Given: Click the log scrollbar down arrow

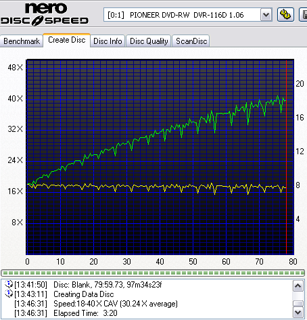Looking at the screenshot, I should point(298,313).
